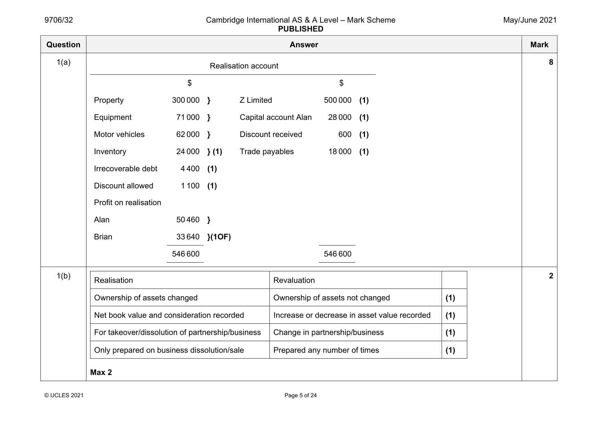Click the 'Page 5 of 24' footer

(x=300, y=396)
